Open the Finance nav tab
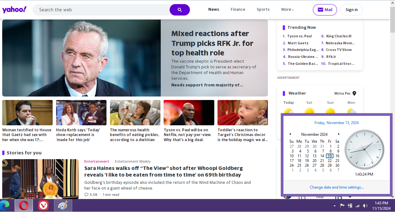The height and width of the screenshot is (212, 395). (x=238, y=9)
